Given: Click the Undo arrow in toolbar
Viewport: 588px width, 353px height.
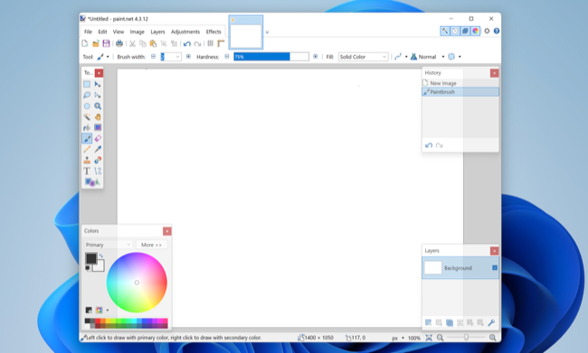Looking at the screenshot, I should point(187,44).
